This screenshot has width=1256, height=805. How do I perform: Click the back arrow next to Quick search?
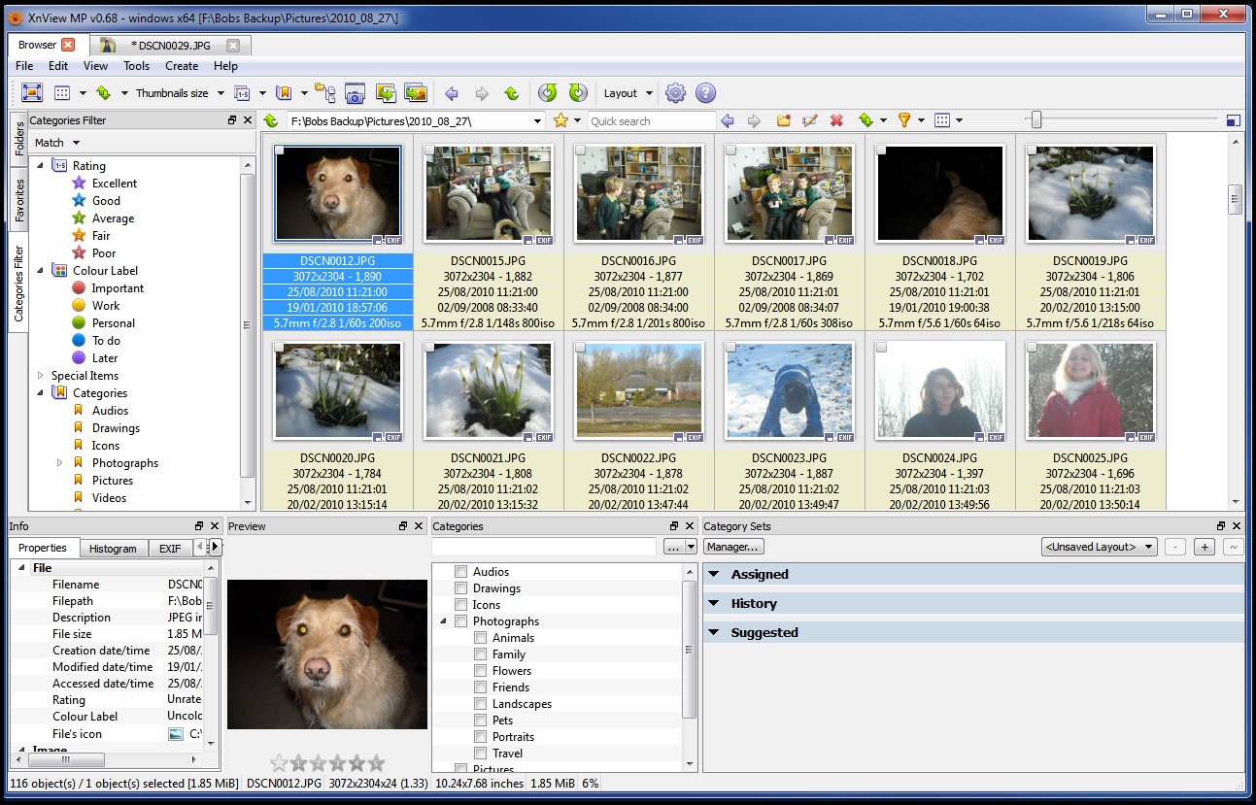coord(728,120)
